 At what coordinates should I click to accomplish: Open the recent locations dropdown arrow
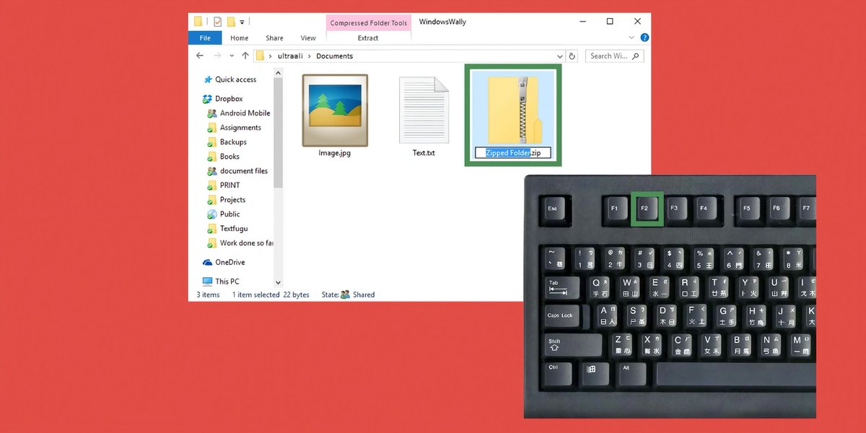232,56
